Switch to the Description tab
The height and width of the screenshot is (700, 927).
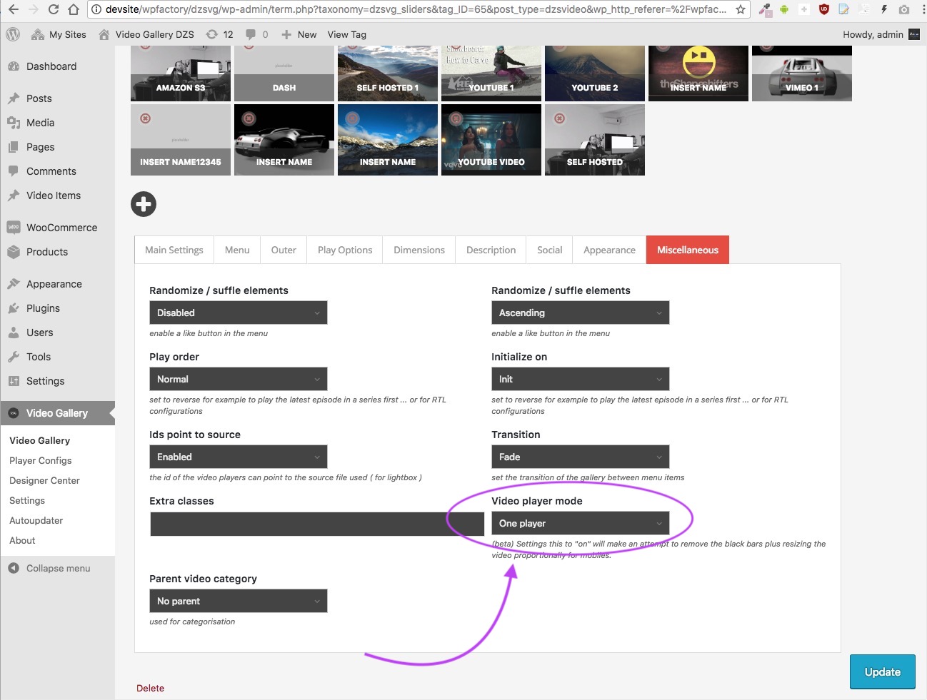tap(491, 250)
